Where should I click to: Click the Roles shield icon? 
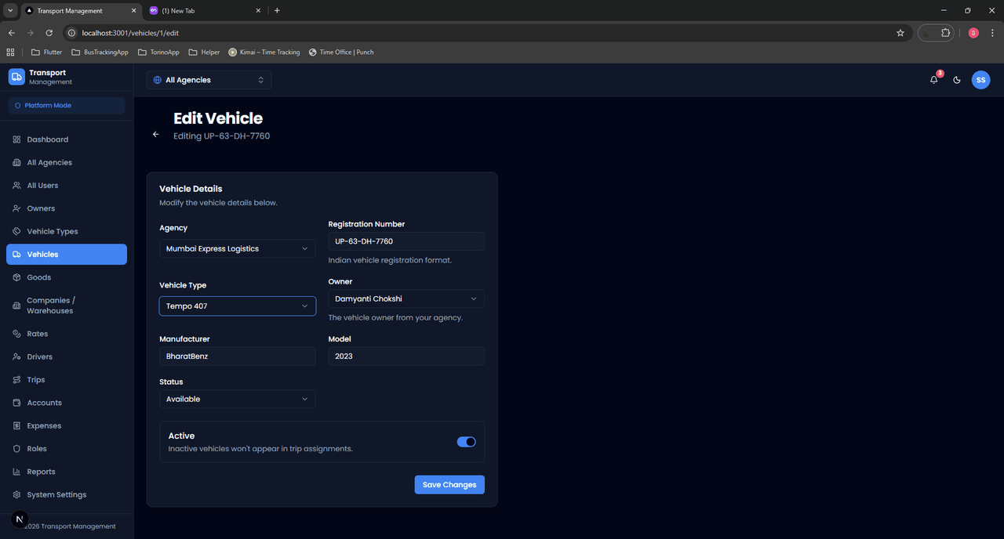point(16,449)
